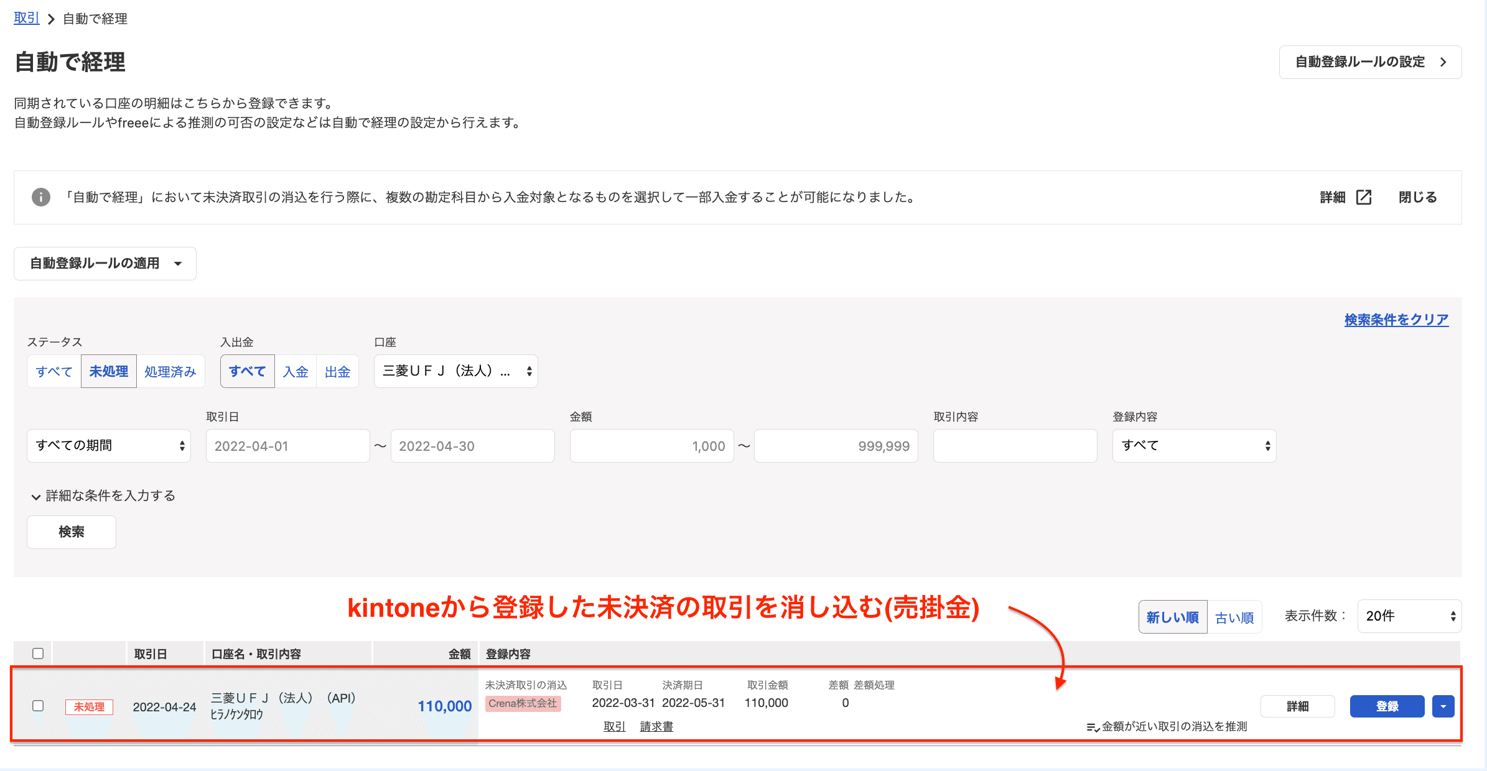
Task: Open the 詳細 link in the notice banner
Action: pyautogui.click(x=1333, y=197)
